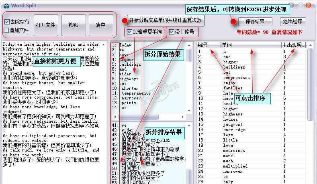Click '50: 时间更少' in the sorted list
The height and width of the screenshot is (184, 317).
point(126,168)
